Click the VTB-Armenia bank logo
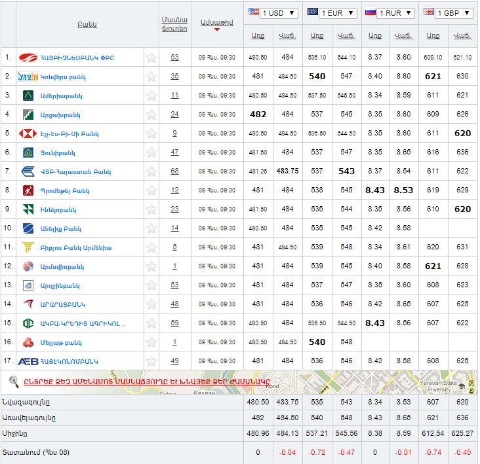480x464 pixels. (28, 171)
